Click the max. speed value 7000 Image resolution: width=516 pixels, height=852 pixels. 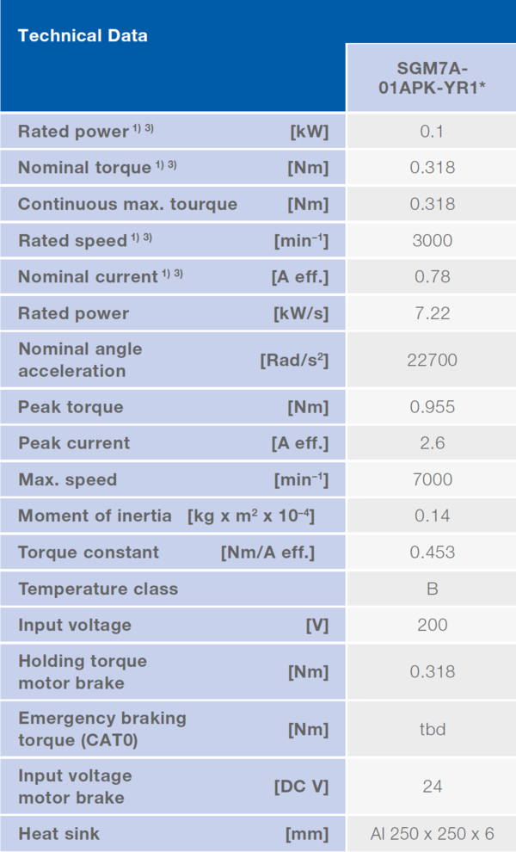pyautogui.click(x=432, y=479)
